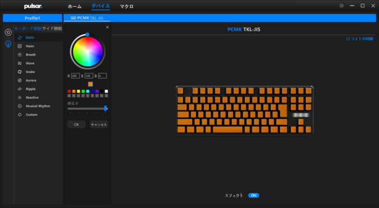This screenshot has width=379, height=208.
Task: Select the Ripple effect icon
Action: point(20,89)
